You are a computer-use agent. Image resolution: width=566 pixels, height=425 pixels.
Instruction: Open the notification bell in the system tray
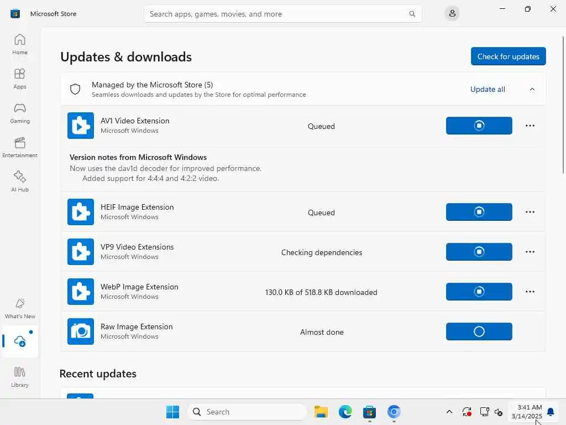point(551,412)
